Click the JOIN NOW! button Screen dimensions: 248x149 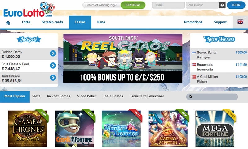tap(133, 5)
